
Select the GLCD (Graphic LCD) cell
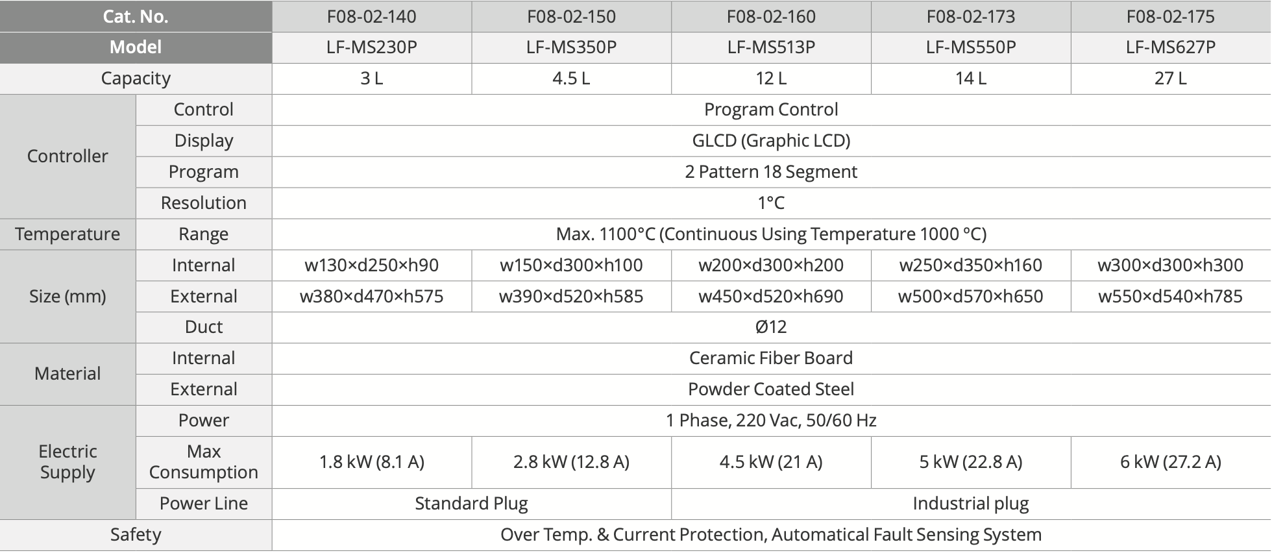point(771,141)
